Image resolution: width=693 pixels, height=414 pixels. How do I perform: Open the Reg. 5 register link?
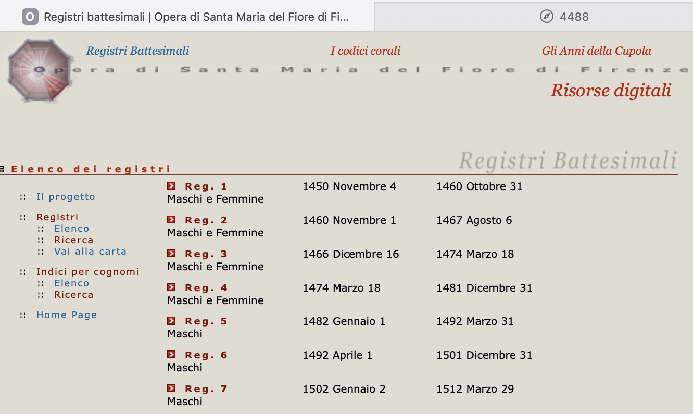206,321
